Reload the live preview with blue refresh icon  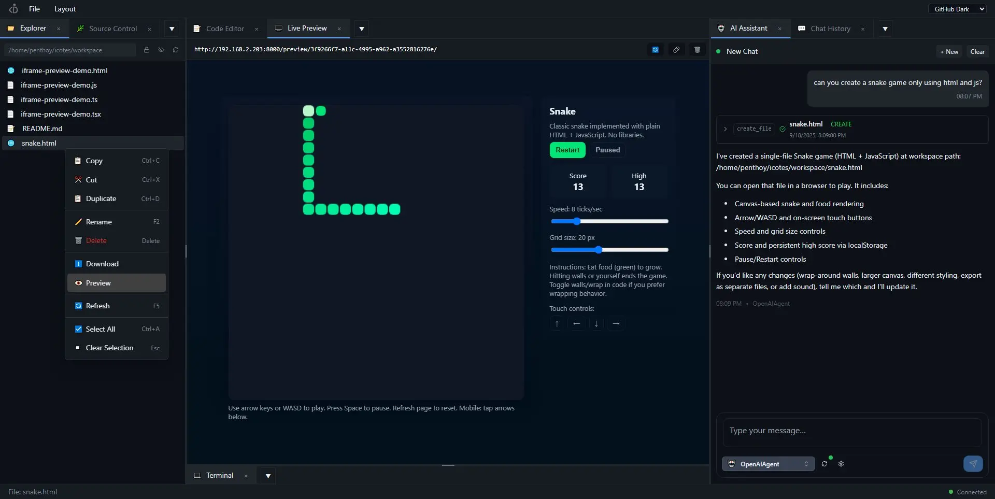tap(656, 49)
